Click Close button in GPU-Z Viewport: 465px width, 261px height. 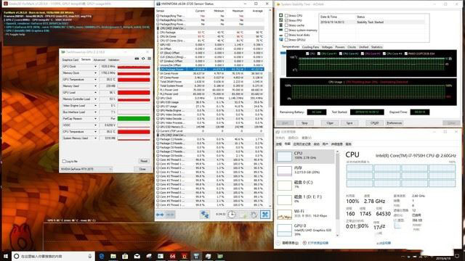pyautogui.click(x=142, y=169)
